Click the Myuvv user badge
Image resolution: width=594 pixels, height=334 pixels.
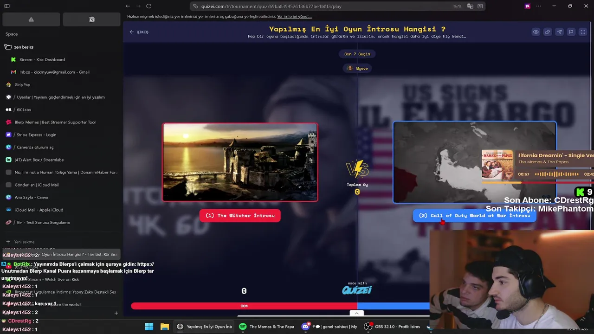tap(357, 68)
